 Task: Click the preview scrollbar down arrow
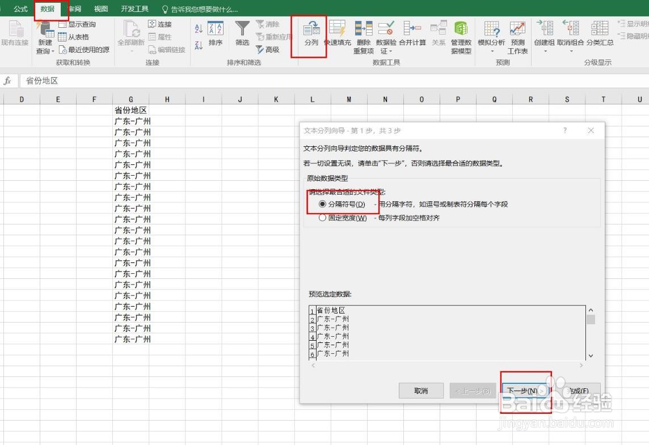tap(591, 355)
